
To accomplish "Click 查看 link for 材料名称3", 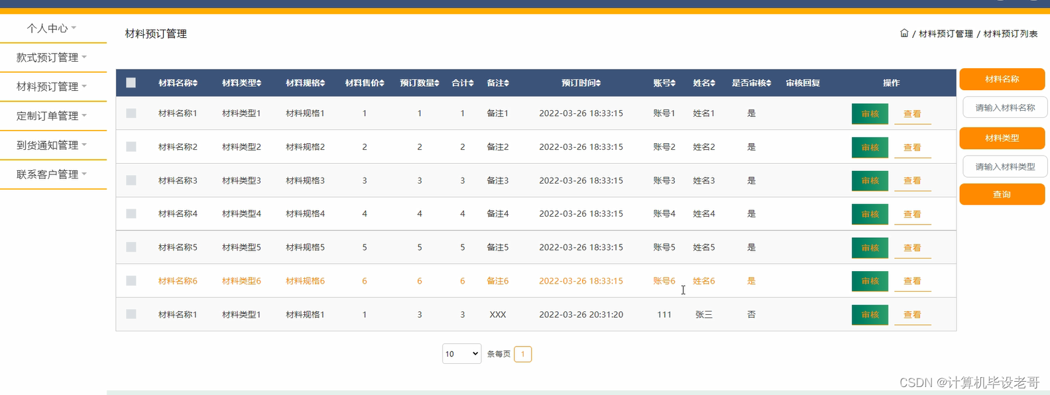I will coord(913,181).
